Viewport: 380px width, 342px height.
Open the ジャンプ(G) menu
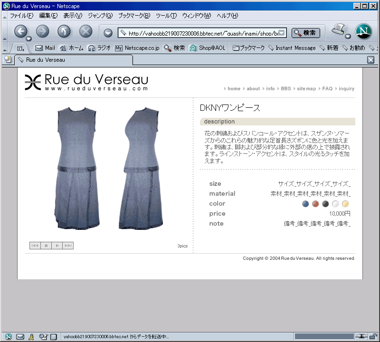(x=100, y=16)
